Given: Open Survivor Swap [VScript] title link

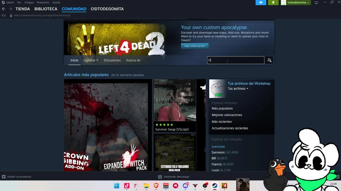Looking at the screenshot, I should (172, 129).
